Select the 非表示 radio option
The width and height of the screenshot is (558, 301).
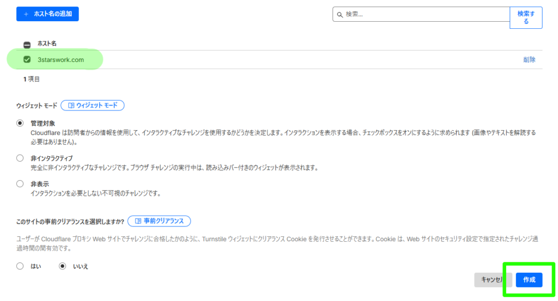click(x=20, y=184)
